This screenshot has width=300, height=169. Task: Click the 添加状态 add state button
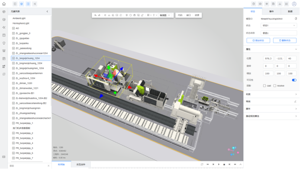click(x=258, y=40)
